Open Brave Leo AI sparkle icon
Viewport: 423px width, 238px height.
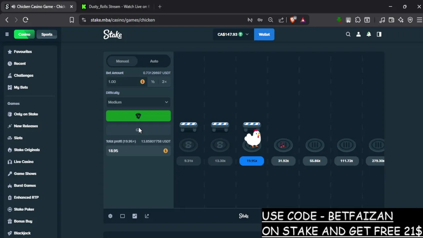[x=401, y=20]
